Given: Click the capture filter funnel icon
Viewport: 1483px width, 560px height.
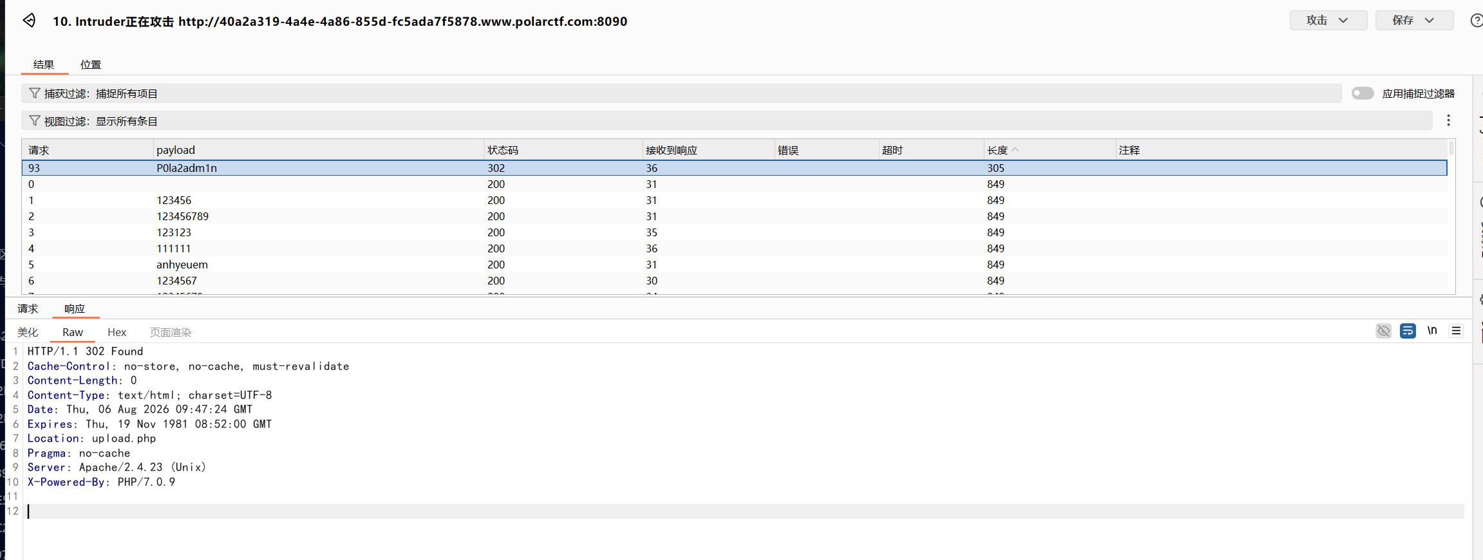Looking at the screenshot, I should point(35,93).
